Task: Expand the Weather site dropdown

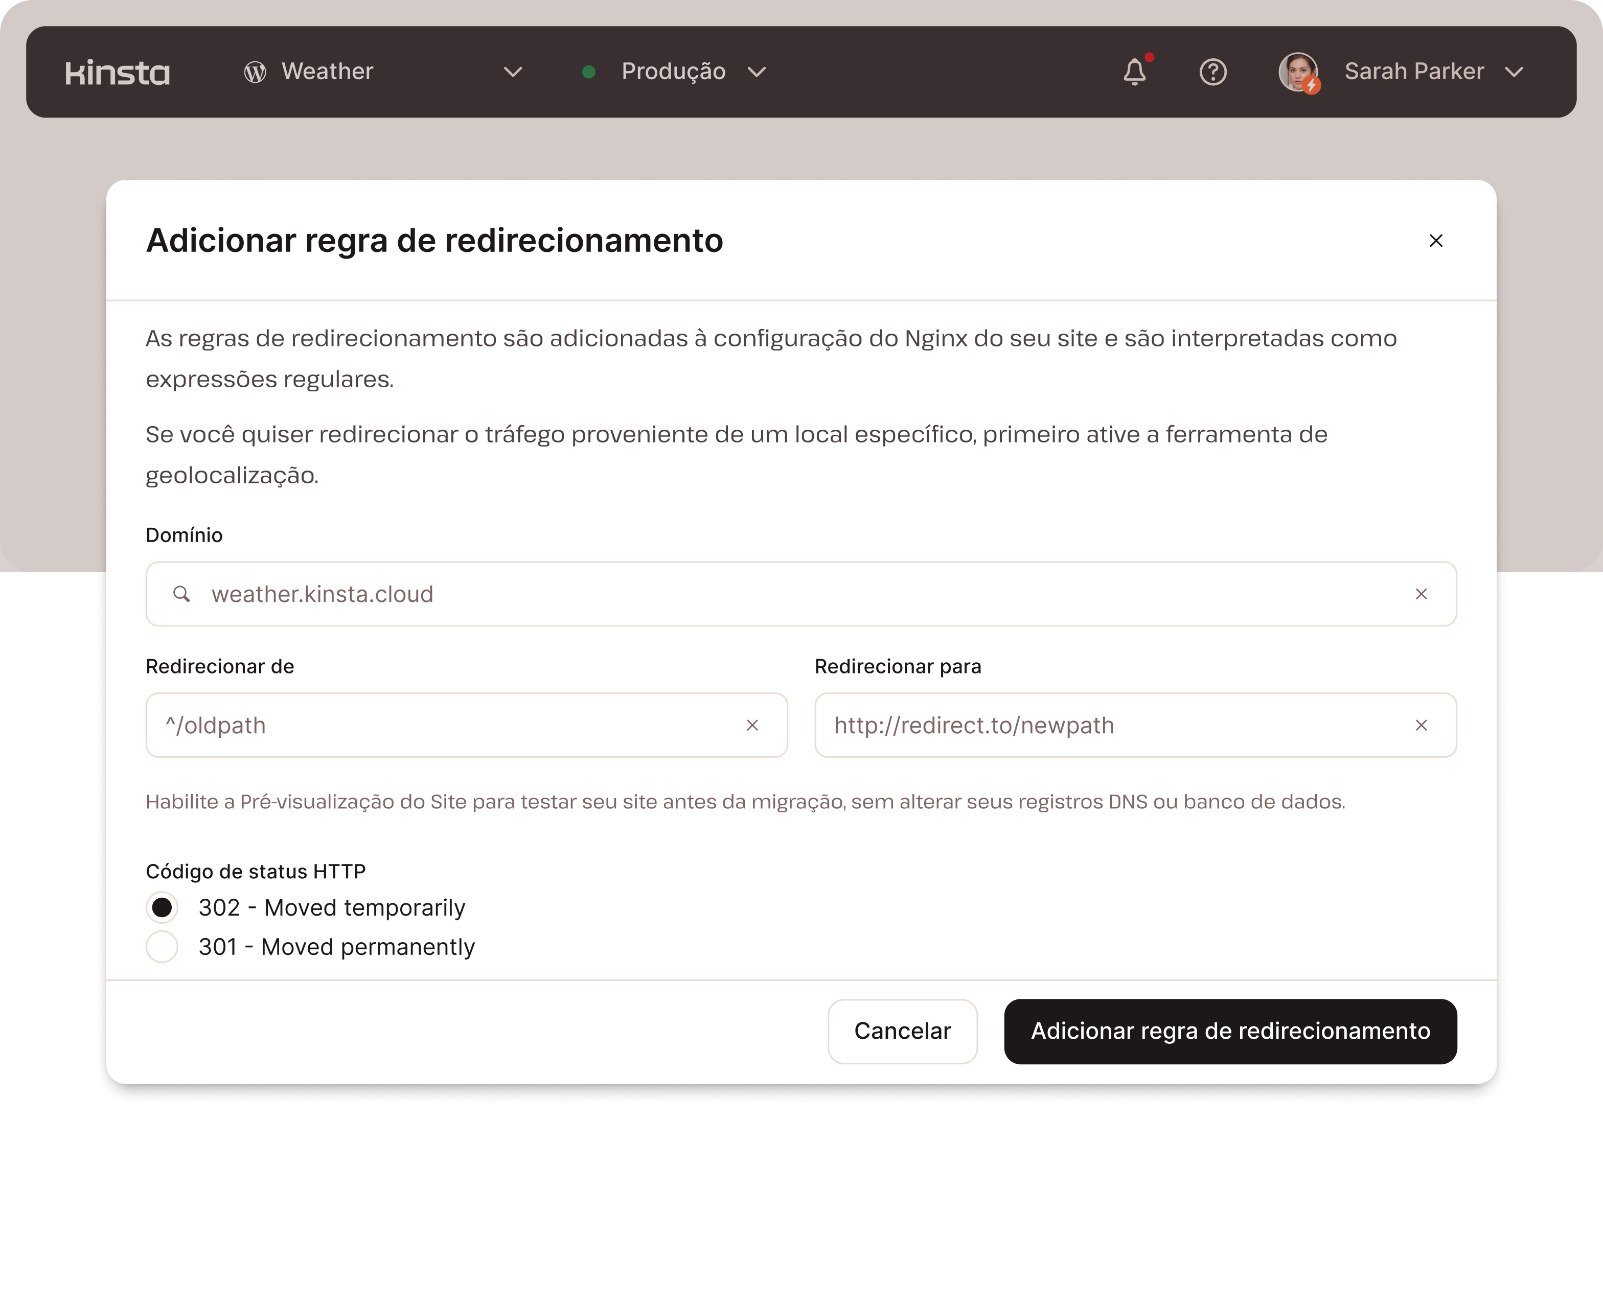Action: 513,73
